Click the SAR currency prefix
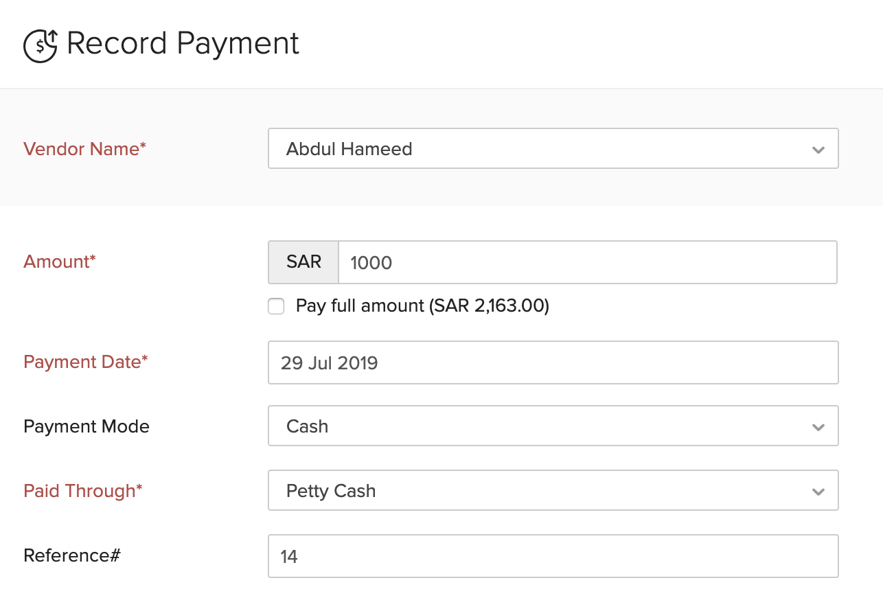The width and height of the screenshot is (883, 611). point(303,262)
